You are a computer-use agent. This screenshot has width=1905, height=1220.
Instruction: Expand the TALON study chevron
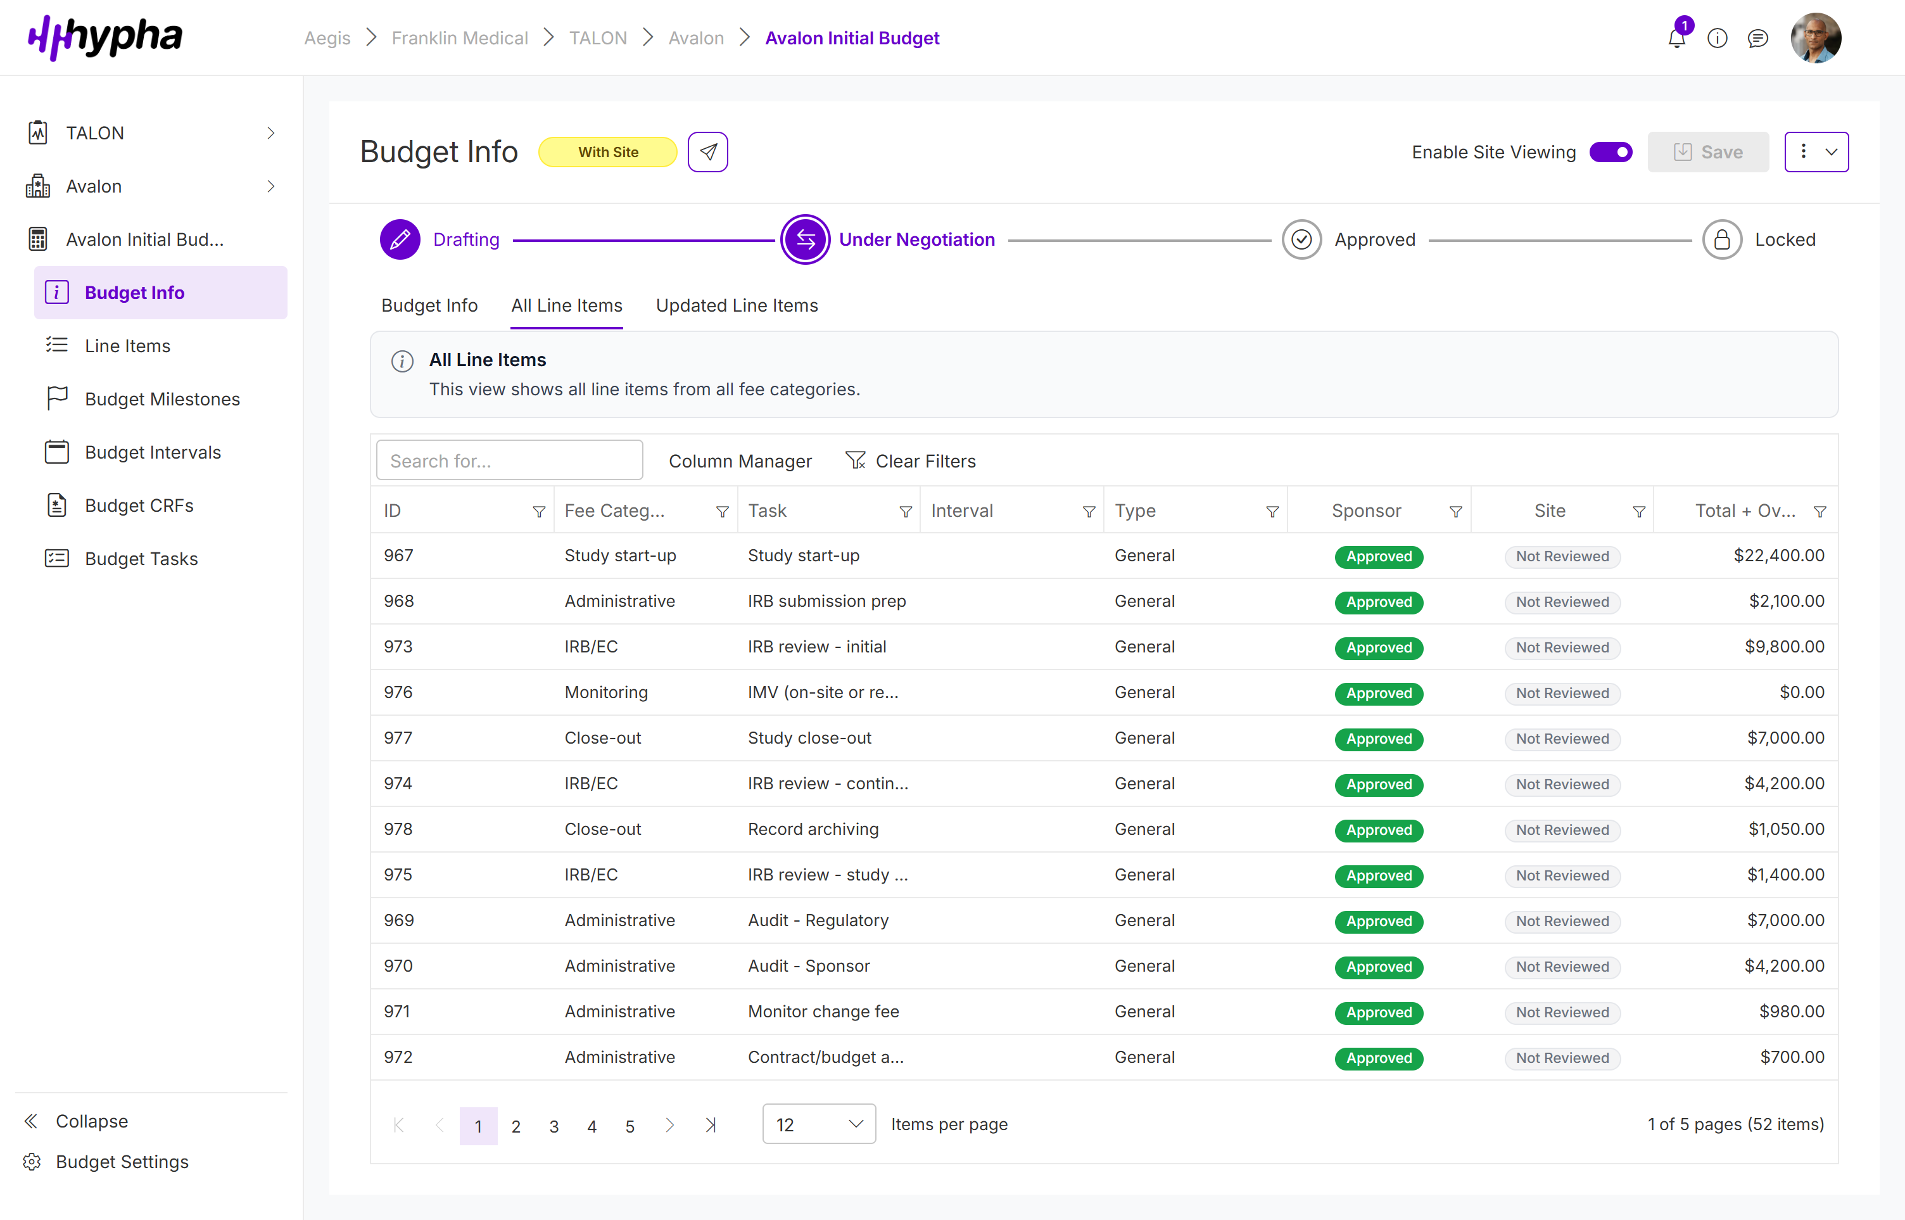[271, 132]
